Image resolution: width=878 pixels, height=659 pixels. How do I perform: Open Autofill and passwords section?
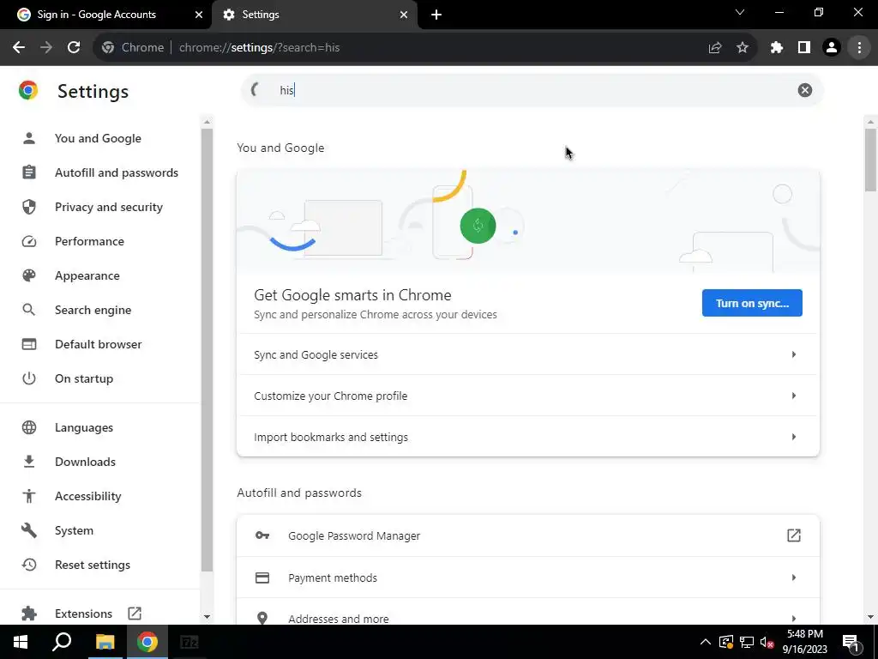(x=116, y=172)
